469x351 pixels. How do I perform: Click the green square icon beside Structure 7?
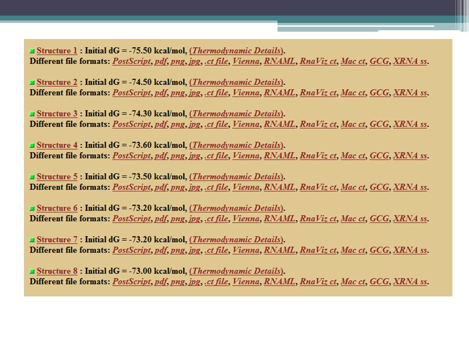[32, 240]
